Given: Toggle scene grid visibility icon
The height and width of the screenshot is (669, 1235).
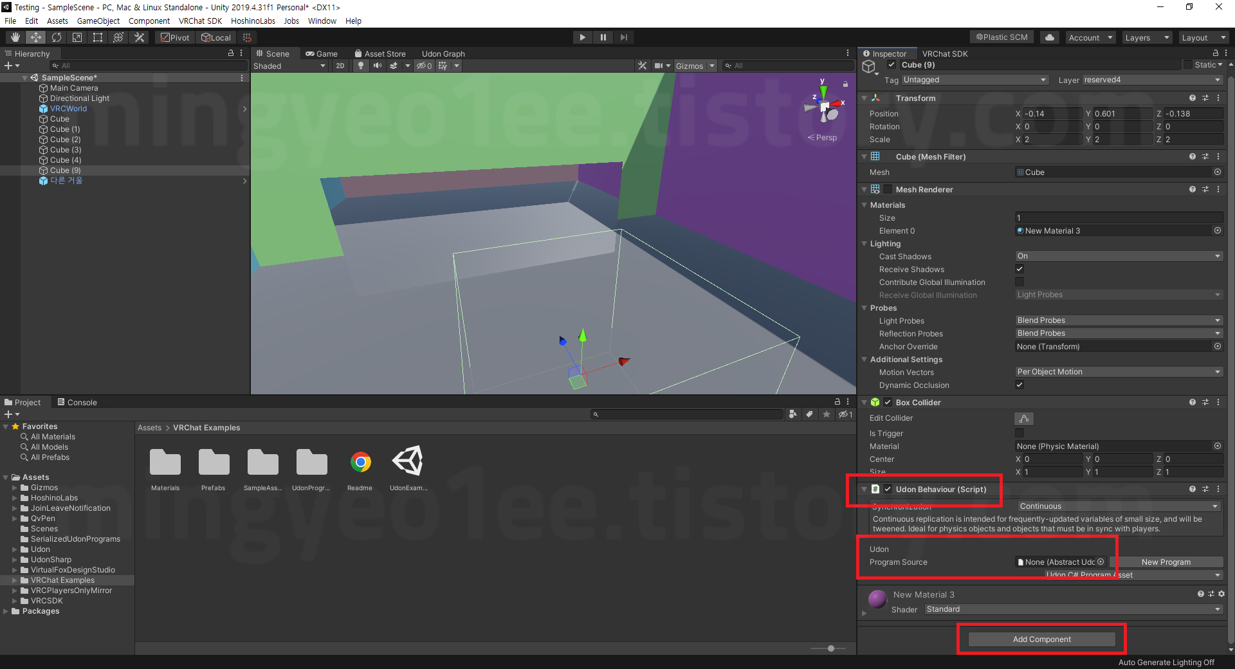Looking at the screenshot, I should [443, 66].
